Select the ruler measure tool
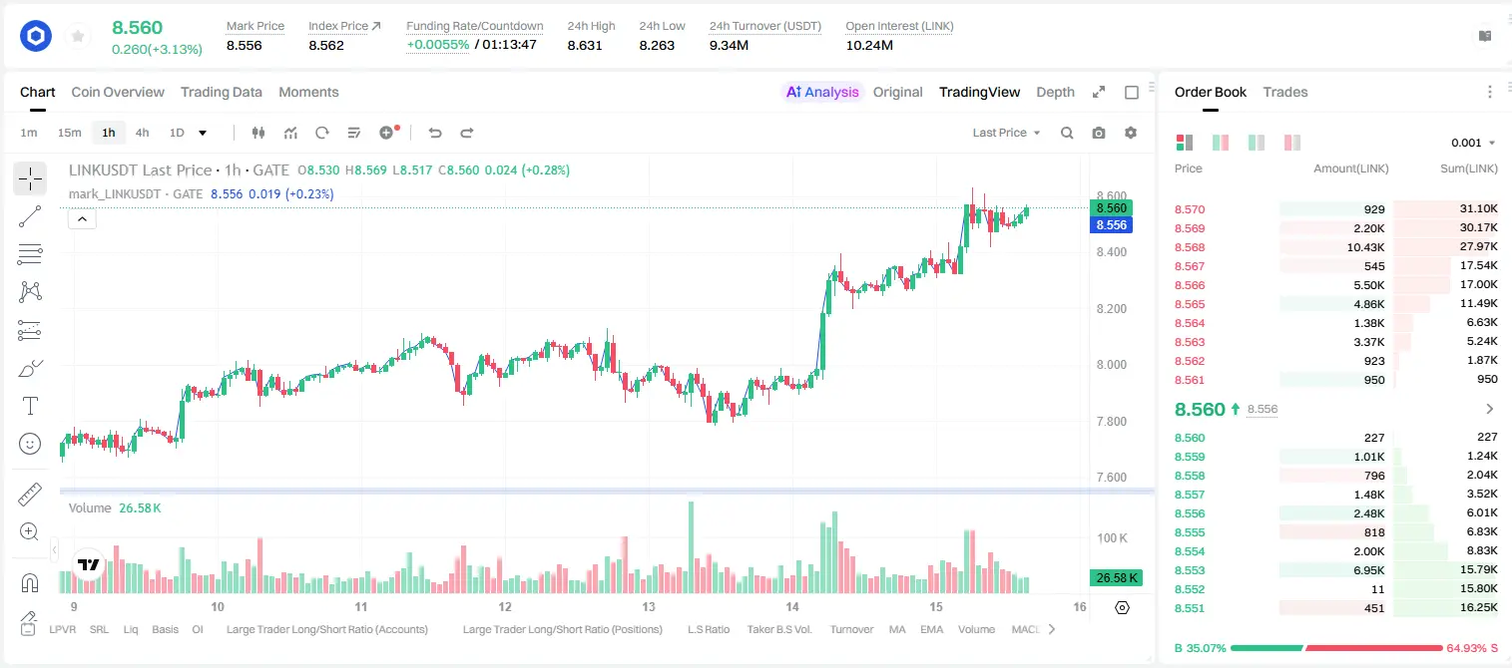The width and height of the screenshot is (1512, 668). [x=30, y=494]
